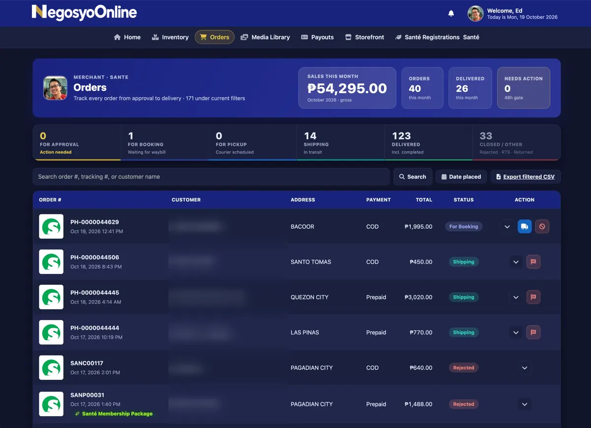Expand order PH-0000044444 details
Screen dimensions: 591x428
[516, 332]
